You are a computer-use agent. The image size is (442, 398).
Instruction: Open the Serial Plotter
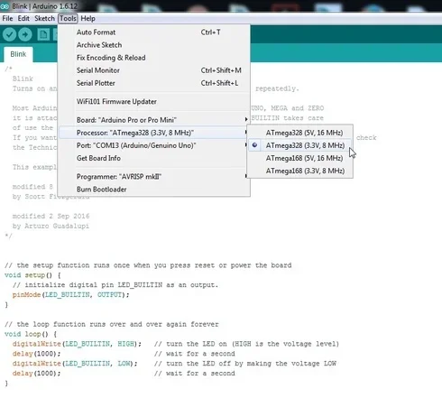(153, 83)
